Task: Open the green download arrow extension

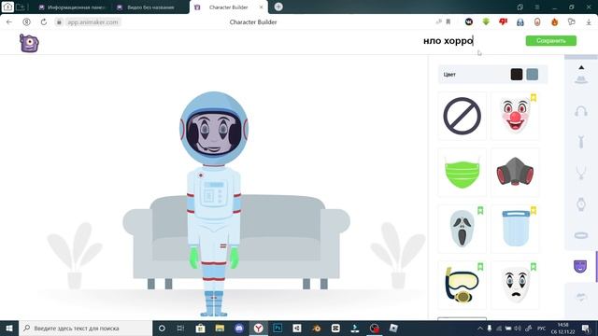Action: (x=486, y=22)
